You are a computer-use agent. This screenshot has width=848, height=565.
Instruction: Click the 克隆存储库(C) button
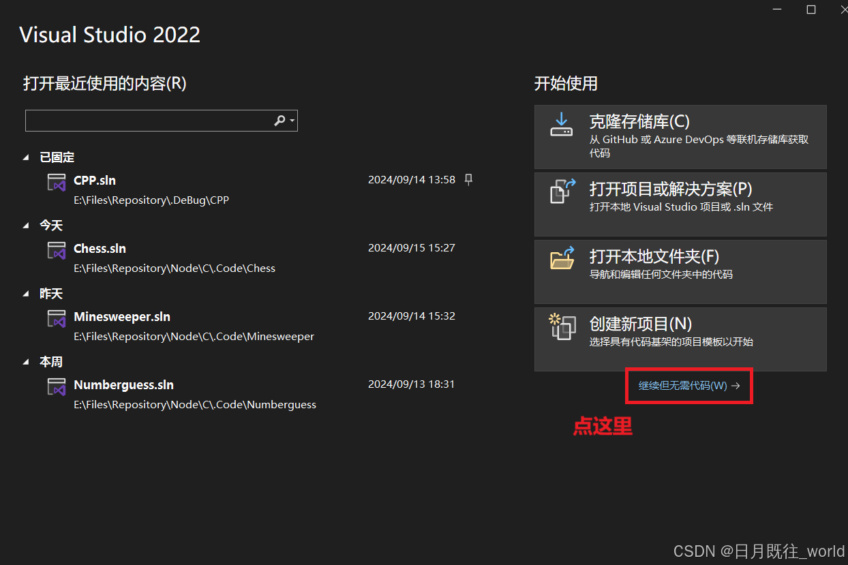click(680, 137)
